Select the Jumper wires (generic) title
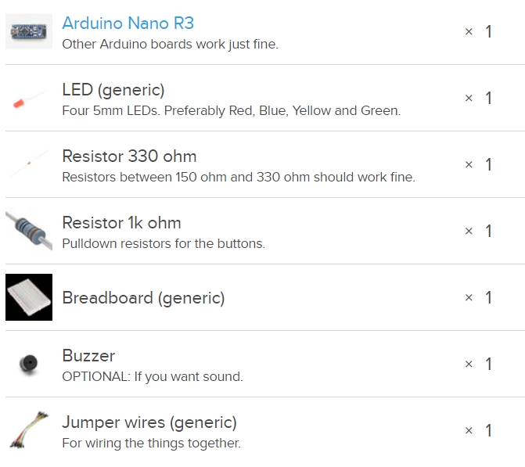The image size is (525, 467). (149, 422)
